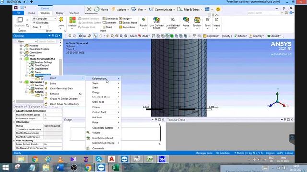Open Skype in remote taskbar
Screen dimensions: 307x172
coord(99,159)
